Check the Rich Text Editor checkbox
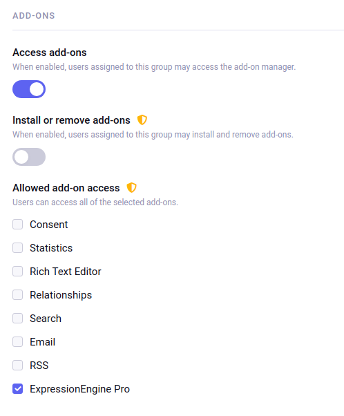Viewport: 344px width, 416px height. [18, 272]
